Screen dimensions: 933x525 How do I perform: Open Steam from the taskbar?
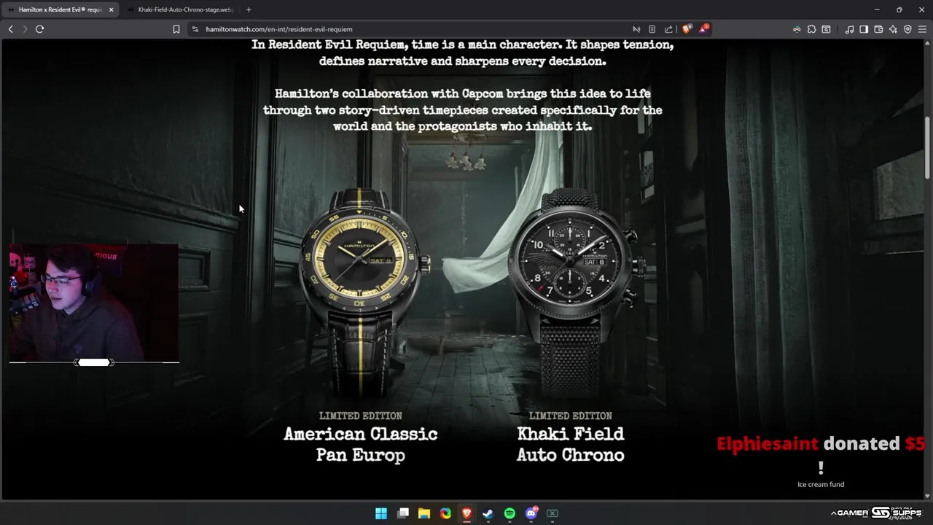[x=488, y=513]
